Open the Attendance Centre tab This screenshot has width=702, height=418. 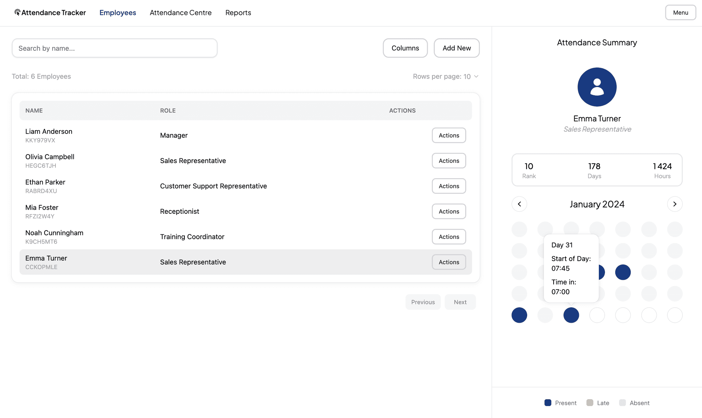(x=181, y=13)
